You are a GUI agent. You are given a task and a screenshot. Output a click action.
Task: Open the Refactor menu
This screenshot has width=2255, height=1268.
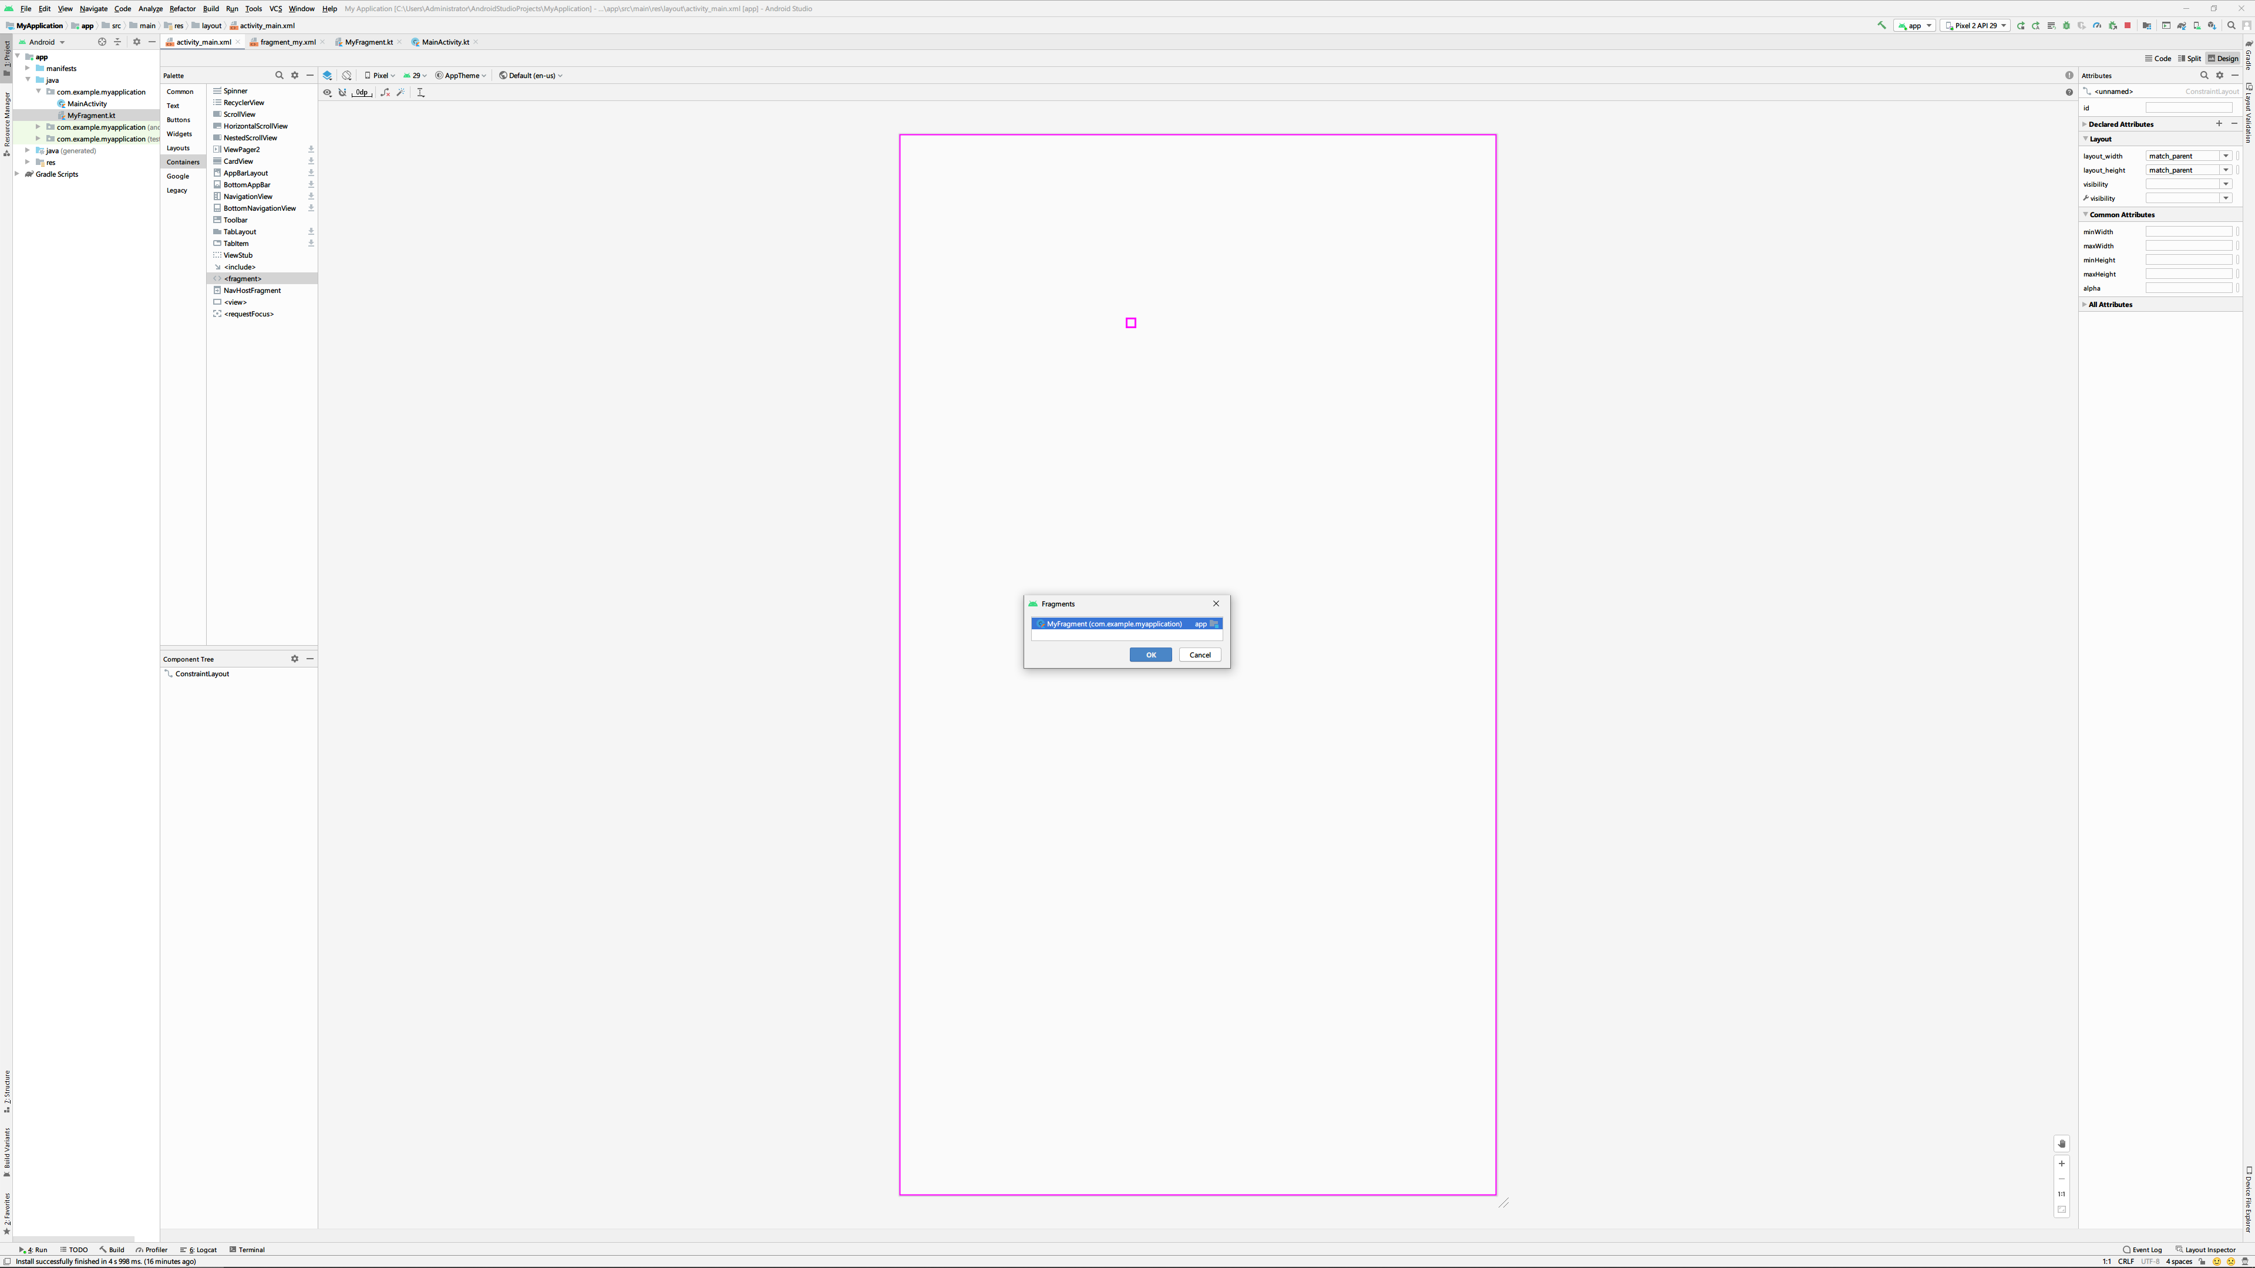pyautogui.click(x=182, y=9)
